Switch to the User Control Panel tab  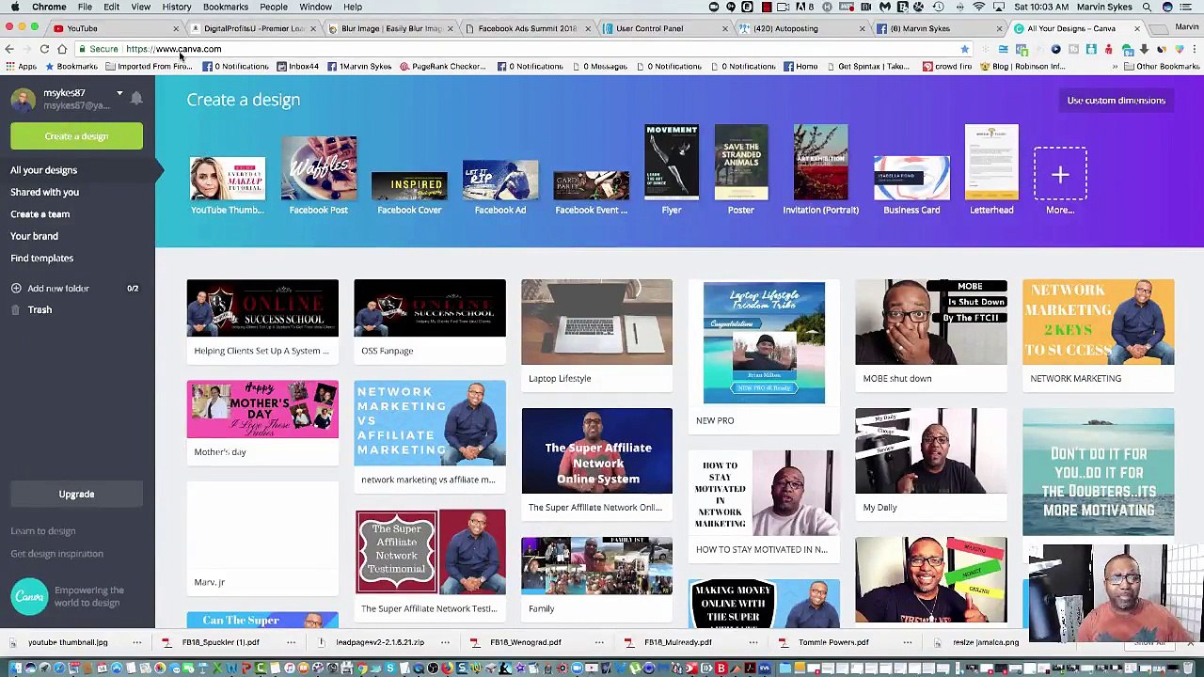(x=665, y=28)
